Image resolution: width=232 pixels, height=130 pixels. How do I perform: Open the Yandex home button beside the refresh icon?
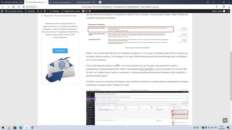[13, 7]
